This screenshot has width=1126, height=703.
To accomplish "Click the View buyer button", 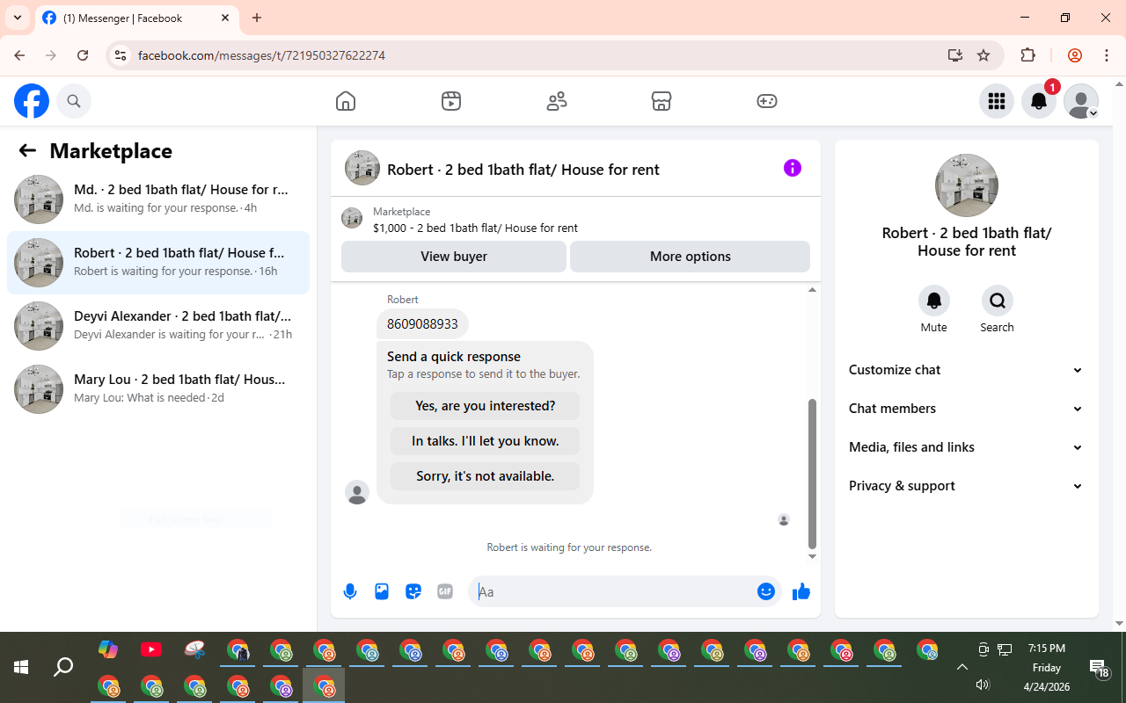I will pos(454,257).
